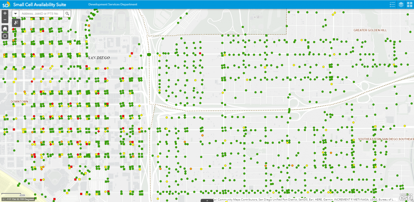The image size is (414, 202).
Task: Click the Esri logo
Action: pos(406,197)
